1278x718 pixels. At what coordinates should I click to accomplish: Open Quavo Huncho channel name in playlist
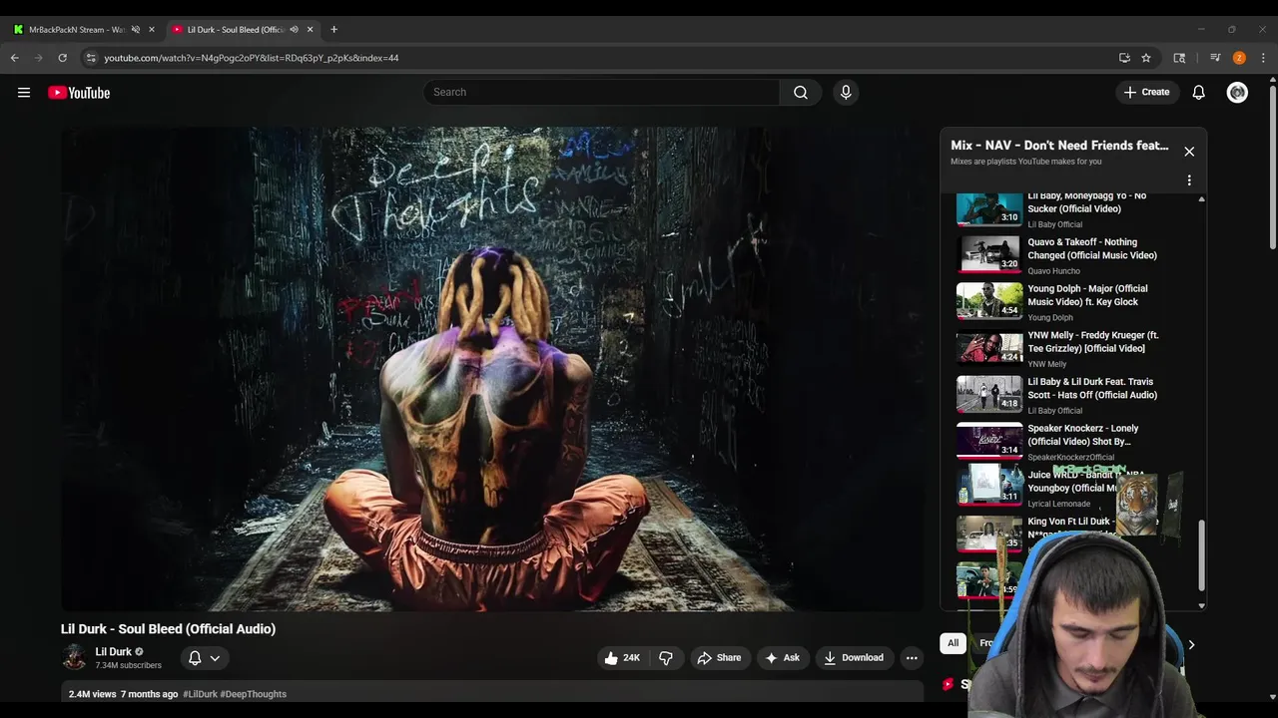pyautogui.click(x=1053, y=271)
